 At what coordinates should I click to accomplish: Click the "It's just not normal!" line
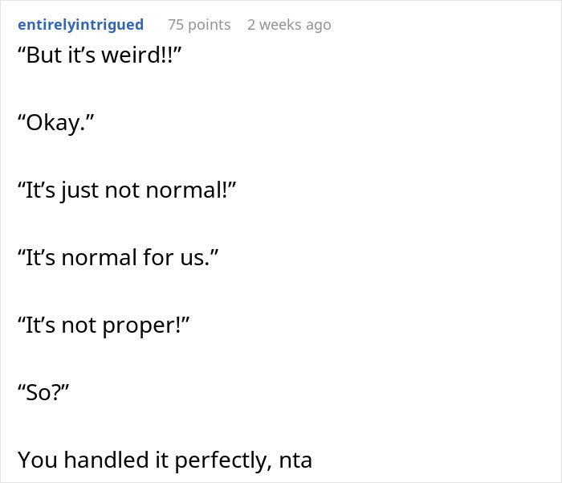coord(127,190)
